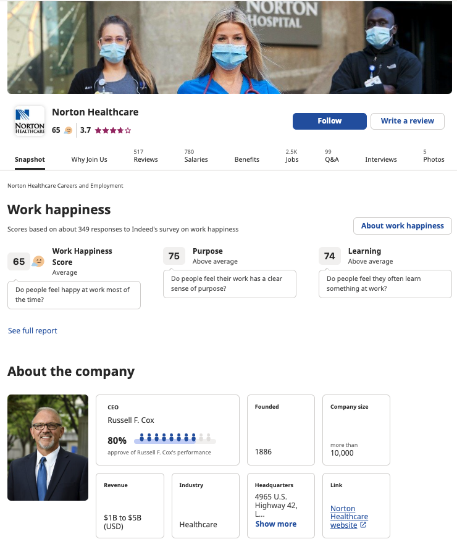Click 'often learn something at work' card
Viewport: 457px width, 547px height.
[x=385, y=283]
